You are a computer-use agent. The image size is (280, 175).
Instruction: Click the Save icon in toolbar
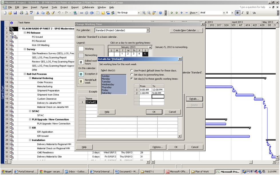pyautogui.click(x=15, y=13)
